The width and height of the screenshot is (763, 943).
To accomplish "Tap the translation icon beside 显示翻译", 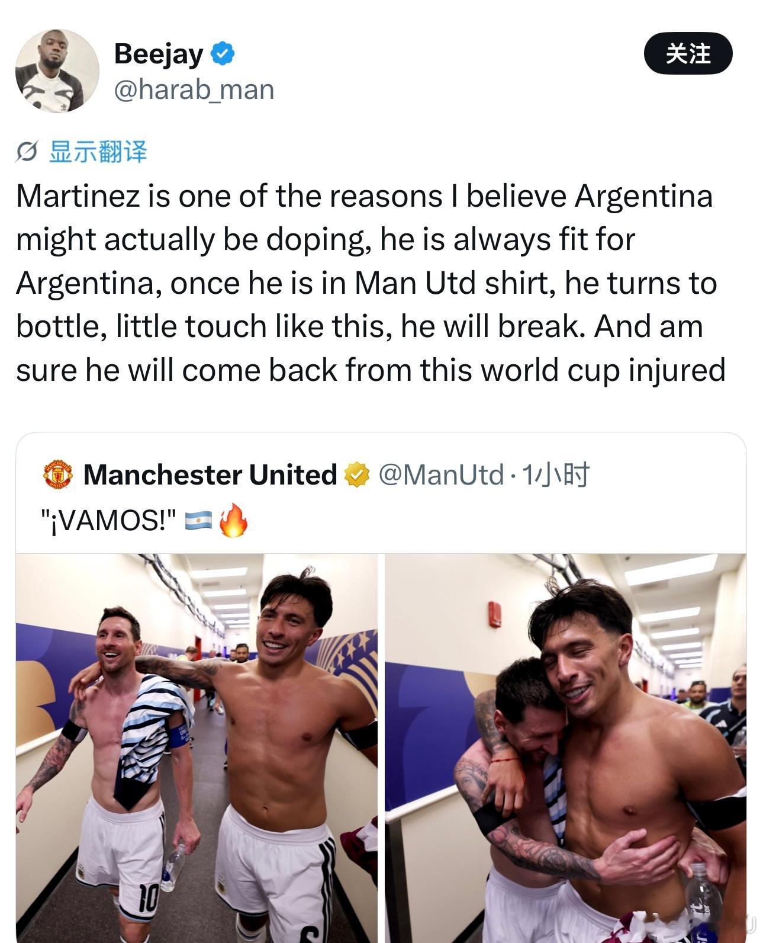I will (27, 153).
